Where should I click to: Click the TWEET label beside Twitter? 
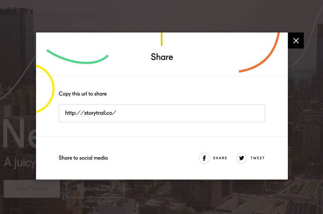258,158
